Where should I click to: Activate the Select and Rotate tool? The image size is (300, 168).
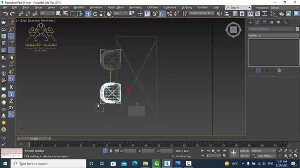[x=95, y=14]
